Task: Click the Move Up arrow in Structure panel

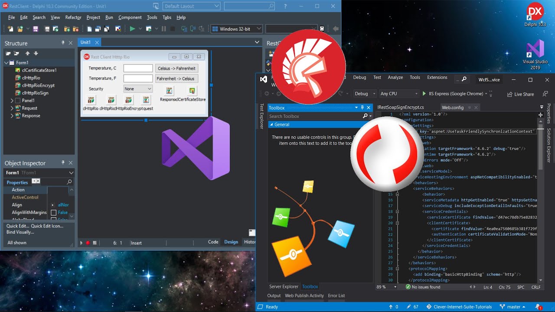Action: coord(28,53)
